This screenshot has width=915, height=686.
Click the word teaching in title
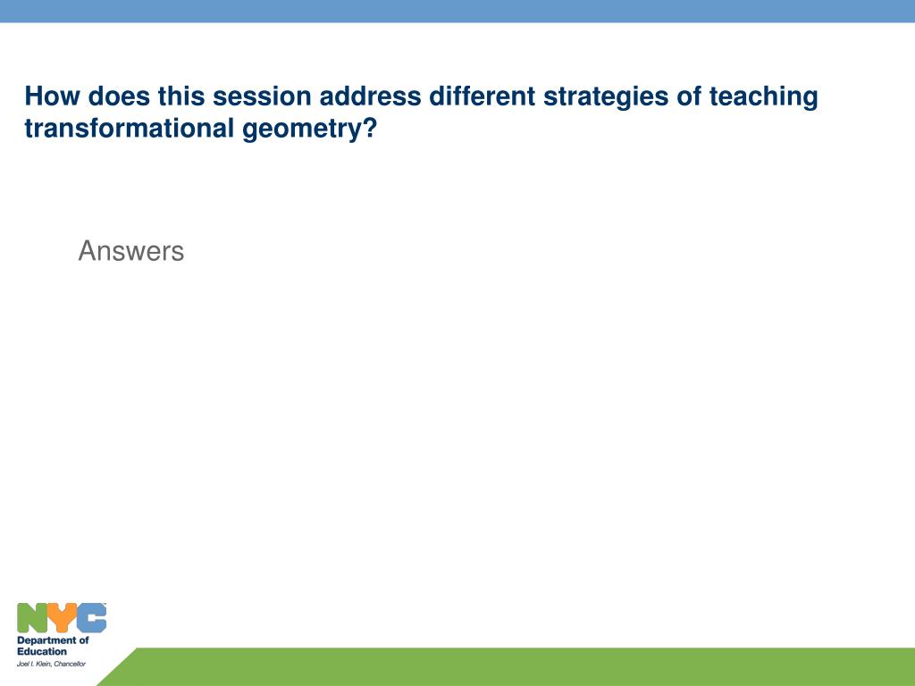(x=763, y=96)
